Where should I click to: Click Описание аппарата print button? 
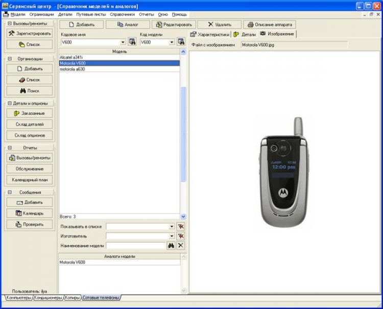(270, 25)
